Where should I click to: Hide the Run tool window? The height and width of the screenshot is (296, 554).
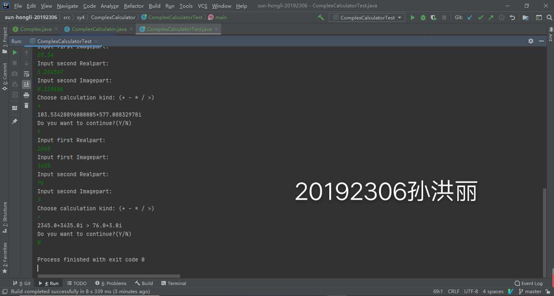point(541,41)
